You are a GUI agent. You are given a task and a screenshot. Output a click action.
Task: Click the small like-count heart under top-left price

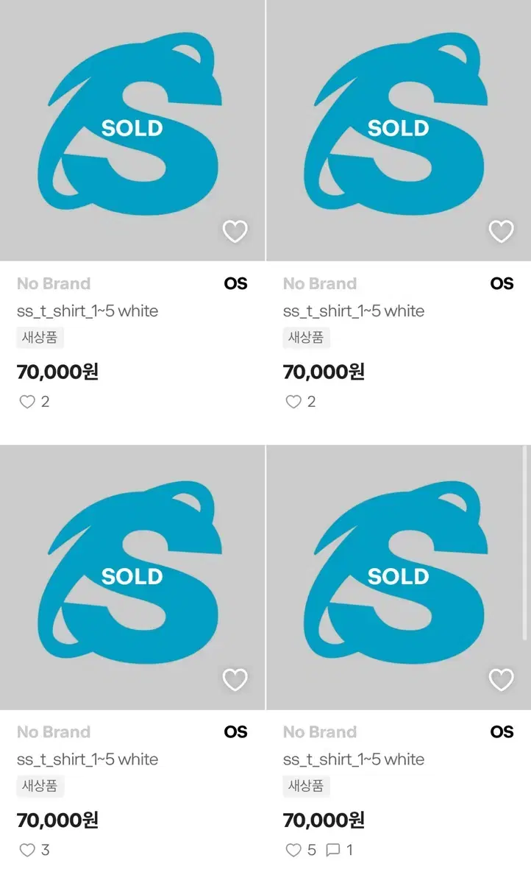pyautogui.click(x=27, y=402)
